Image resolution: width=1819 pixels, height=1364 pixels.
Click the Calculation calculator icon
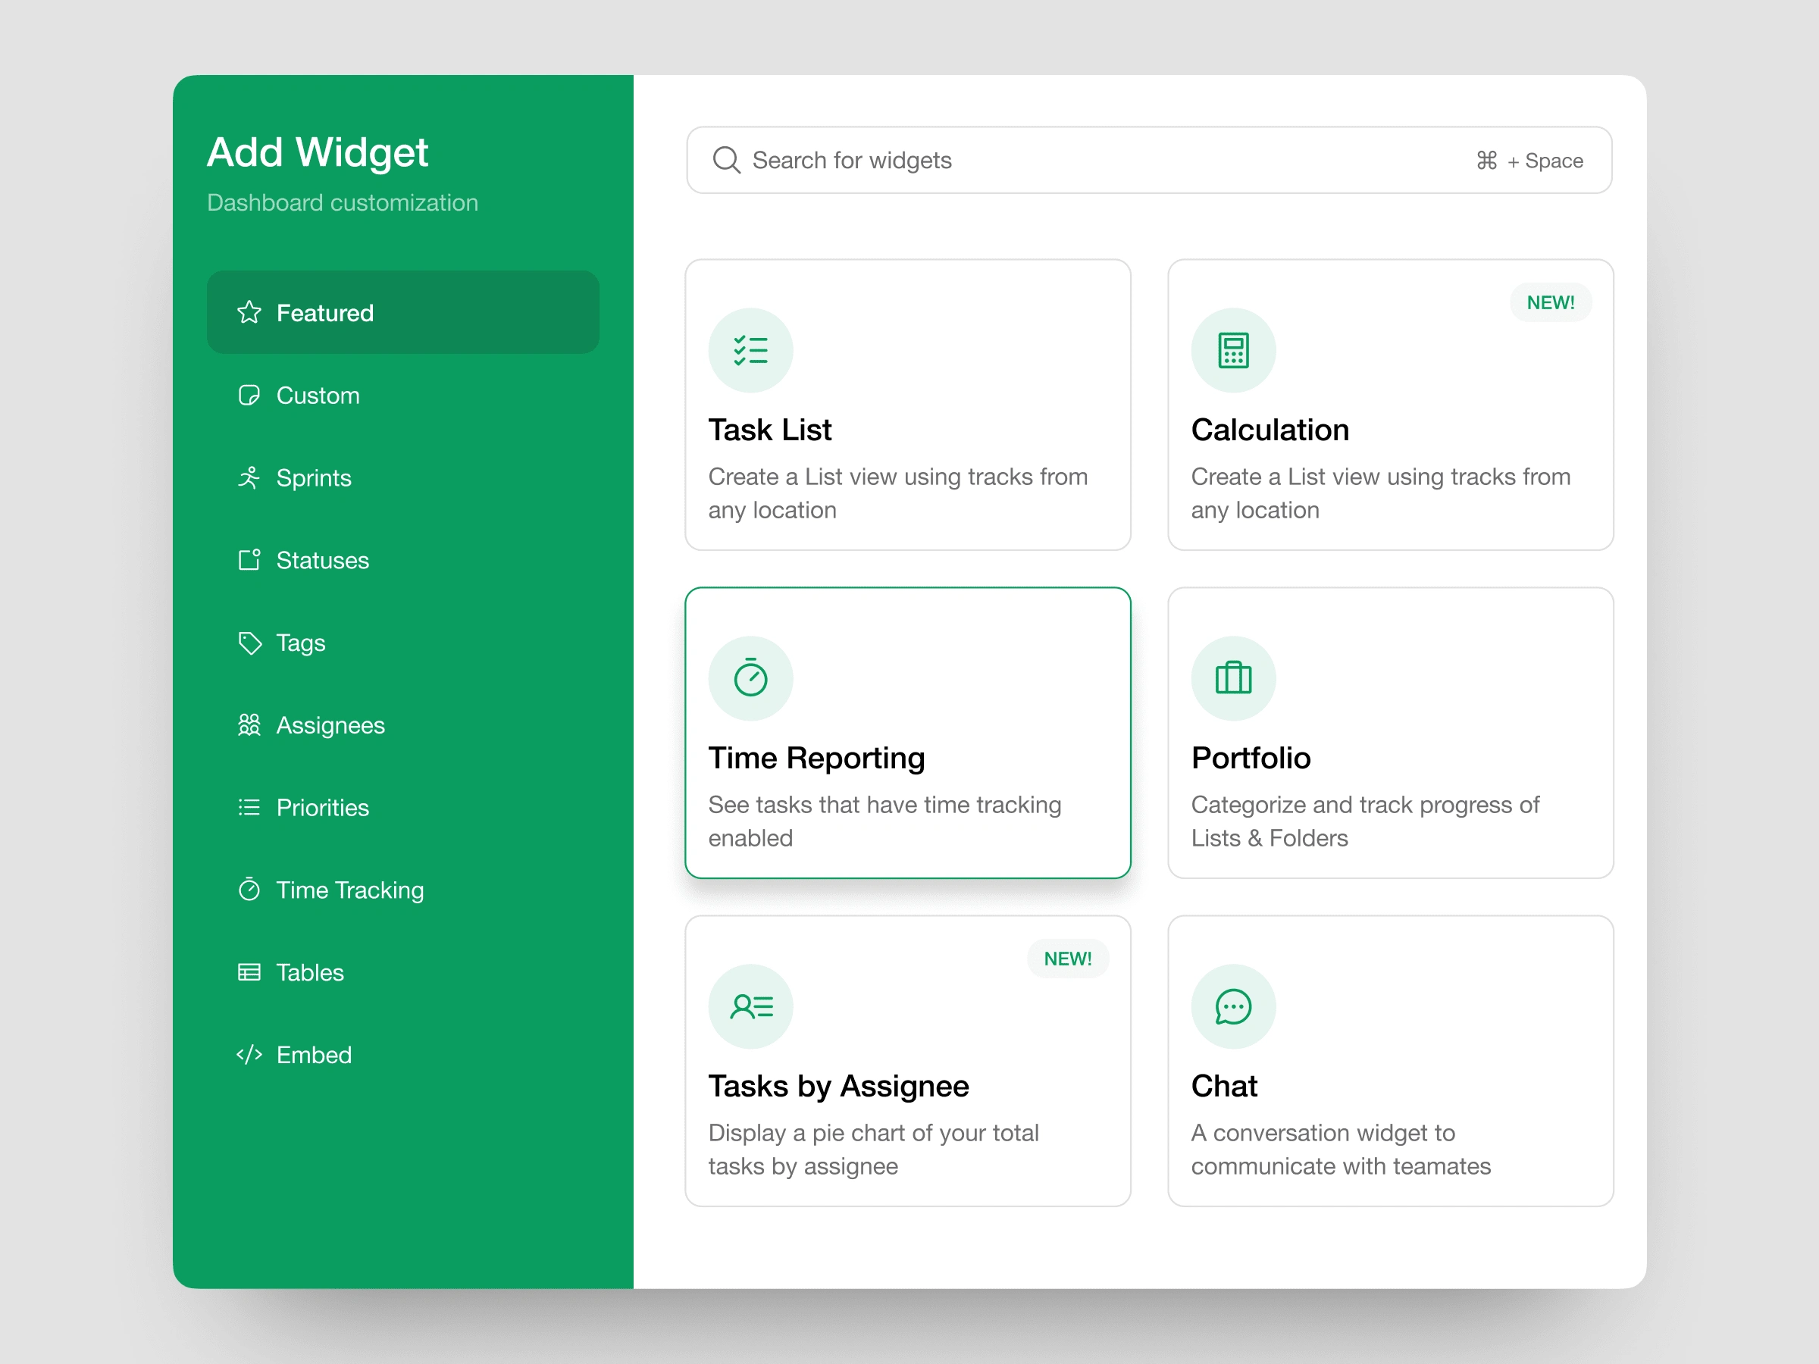pos(1232,350)
